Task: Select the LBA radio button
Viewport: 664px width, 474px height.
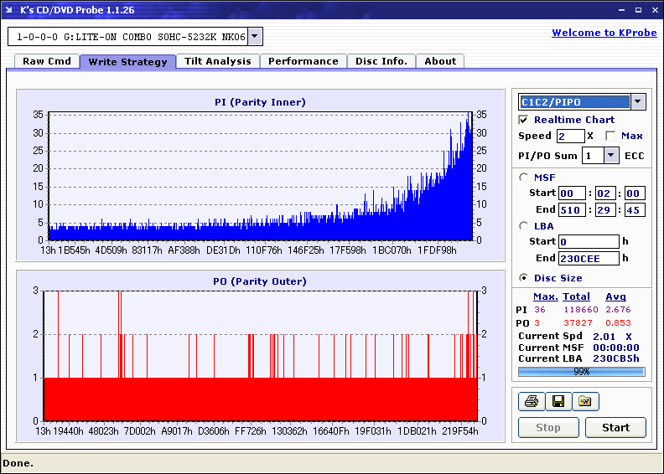Action: [524, 225]
